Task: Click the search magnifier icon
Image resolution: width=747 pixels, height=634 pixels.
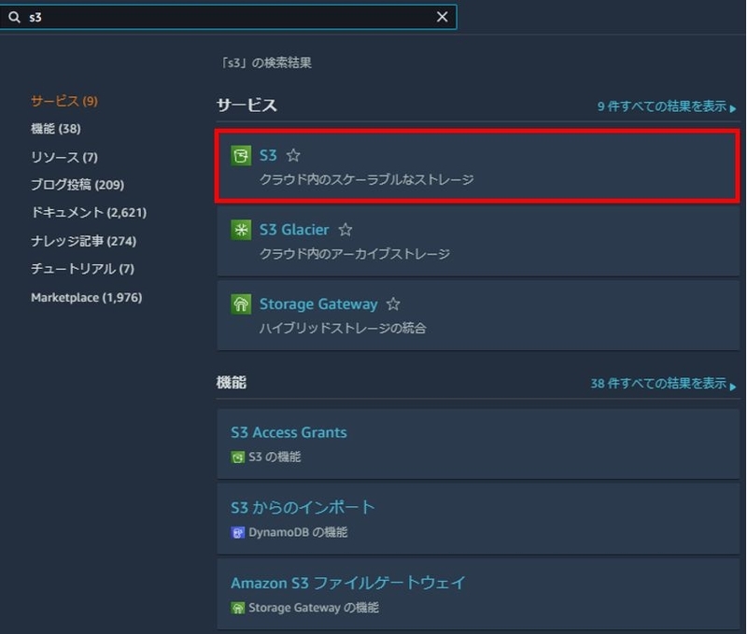Action: pyautogui.click(x=14, y=17)
